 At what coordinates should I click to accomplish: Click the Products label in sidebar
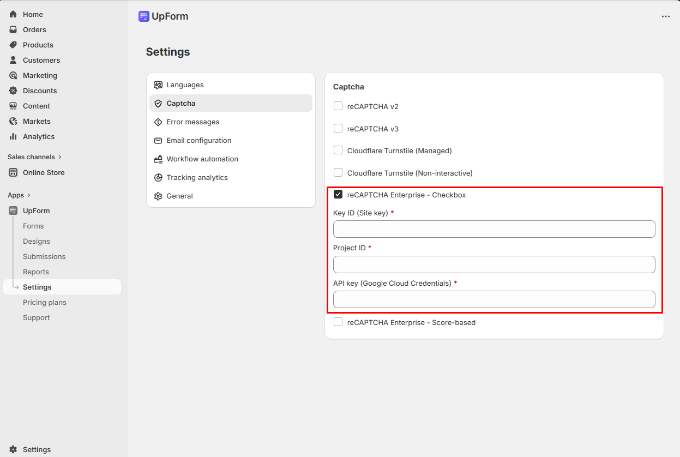[38, 45]
